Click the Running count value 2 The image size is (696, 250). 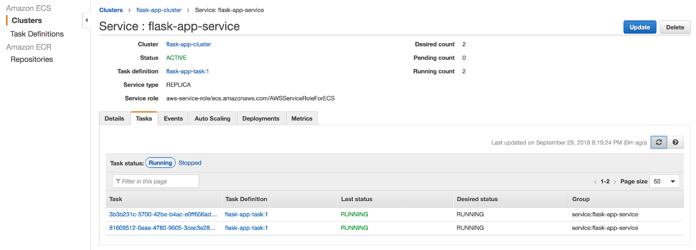(x=464, y=71)
